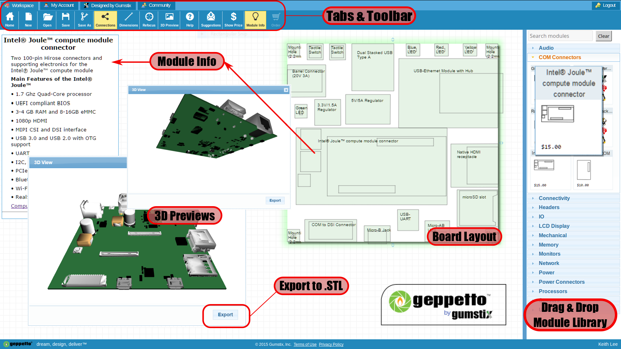Select the Red LED module
This screenshot has height=349, width=621.
click(x=441, y=50)
